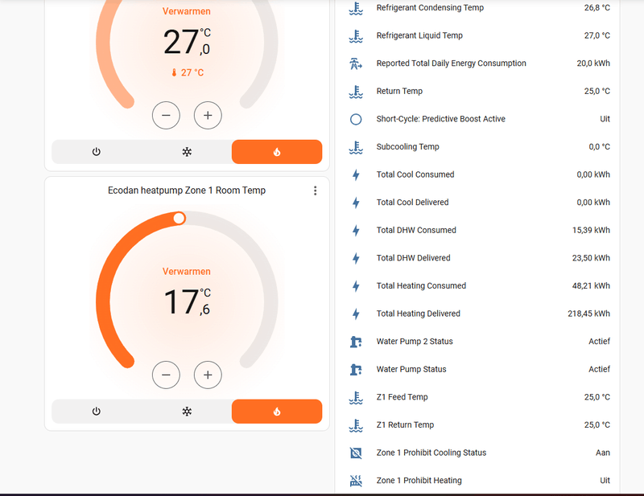
Task: Open Reported Total Daily Energy Consumption entity
Action: [x=479, y=64]
